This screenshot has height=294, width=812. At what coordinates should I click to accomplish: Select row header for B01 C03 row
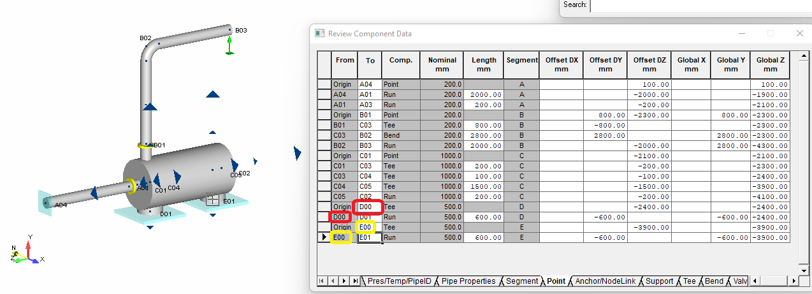coord(324,125)
